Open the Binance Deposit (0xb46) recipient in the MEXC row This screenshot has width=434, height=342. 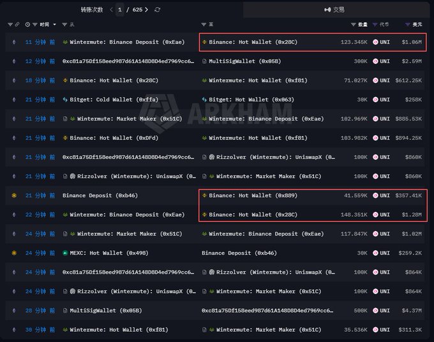point(239,253)
